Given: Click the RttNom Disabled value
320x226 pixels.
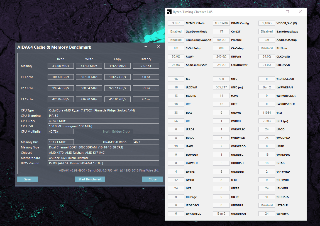Looking at the screenshot, I should [267, 48].
